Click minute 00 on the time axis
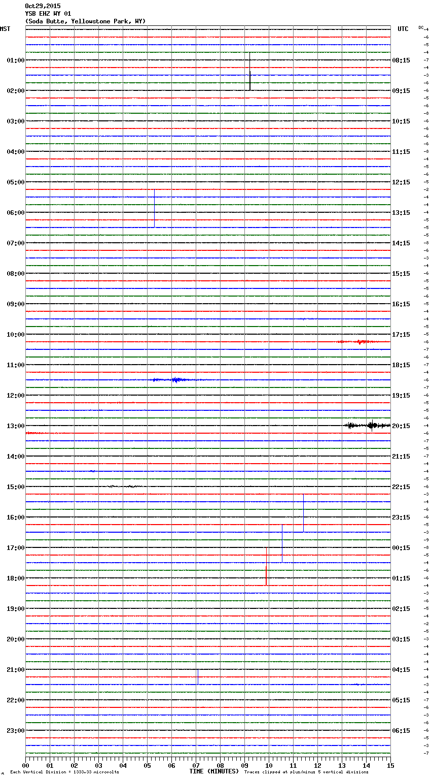Viewport: 431px width, 779px height. (x=25, y=765)
